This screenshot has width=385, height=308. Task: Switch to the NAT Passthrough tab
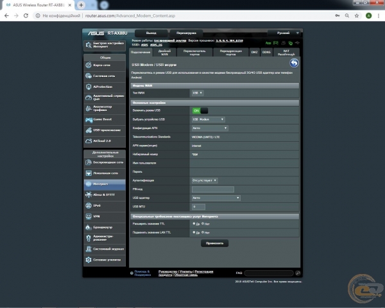coord(286,53)
